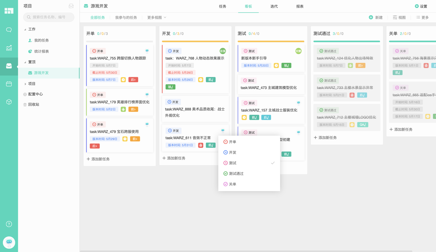Open the help question mark icon

tap(9, 224)
